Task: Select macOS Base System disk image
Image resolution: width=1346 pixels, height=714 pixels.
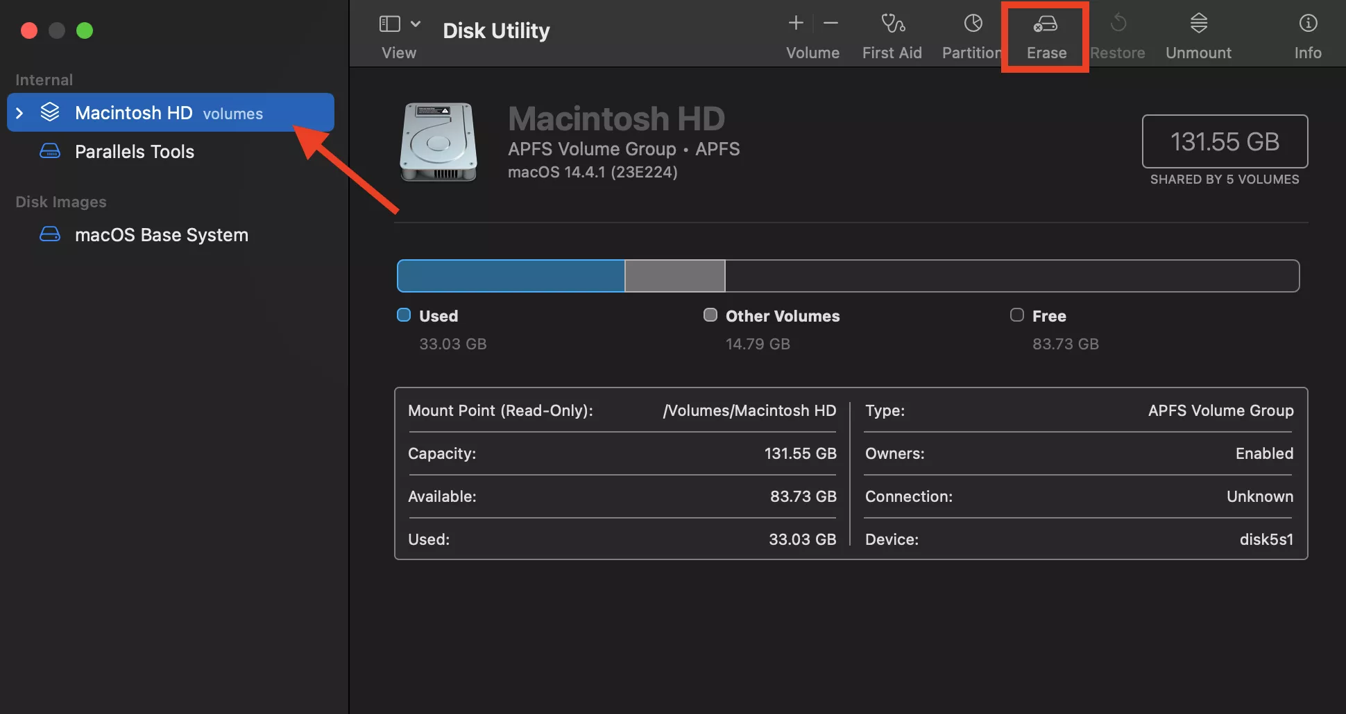Action: pos(161,235)
